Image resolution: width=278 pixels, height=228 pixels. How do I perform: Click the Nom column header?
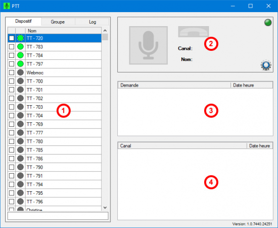coord(64,31)
